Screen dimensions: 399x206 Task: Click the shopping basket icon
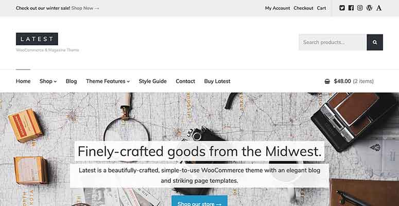coord(327,81)
